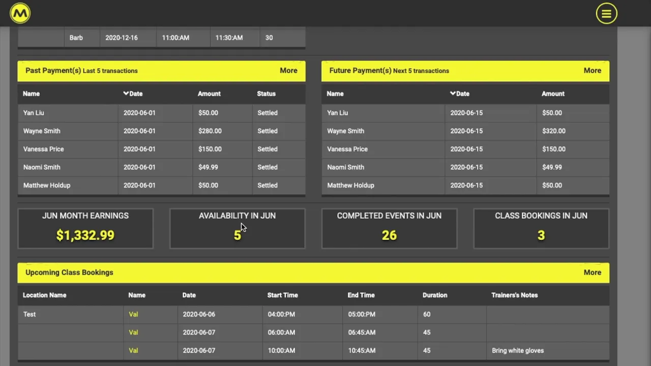651x366 pixels.
Task: Click the yellow M logo icon
Action: point(20,13)
